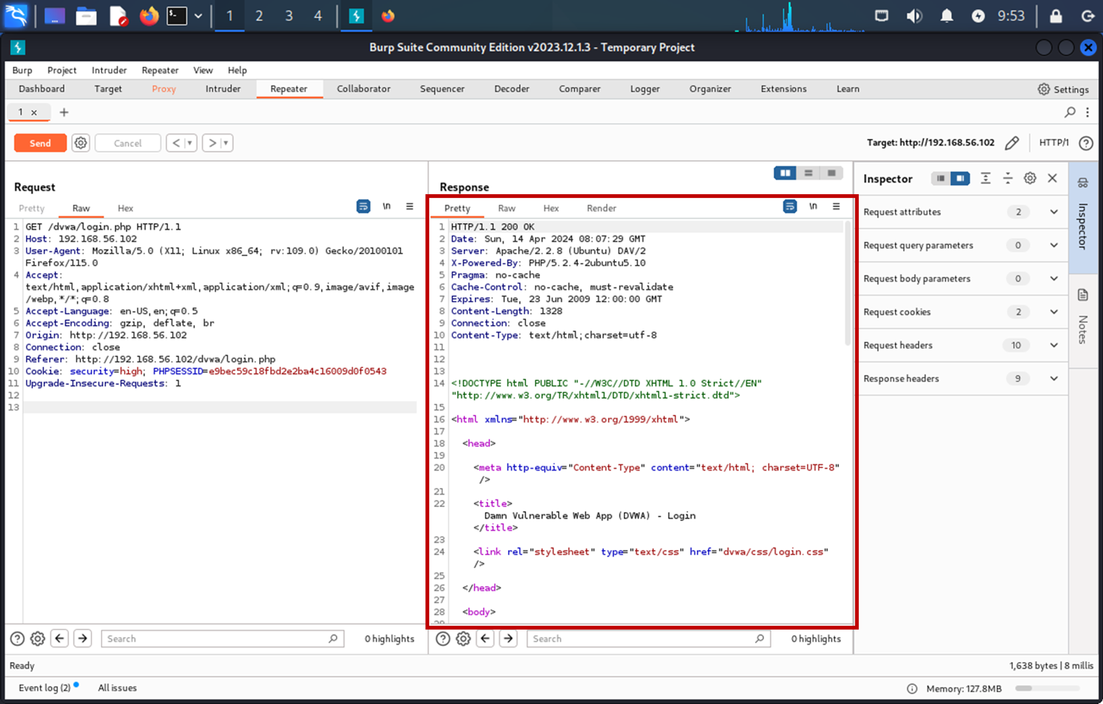Toggle word wrap in the Response editor

(x=790, y=206)
